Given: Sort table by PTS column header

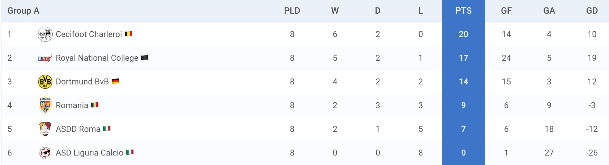Looking at the screenshot, I should tap(463, 11).
